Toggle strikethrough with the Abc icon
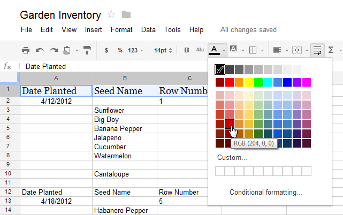The image size is (343, 215). click(x=200, y=50)
